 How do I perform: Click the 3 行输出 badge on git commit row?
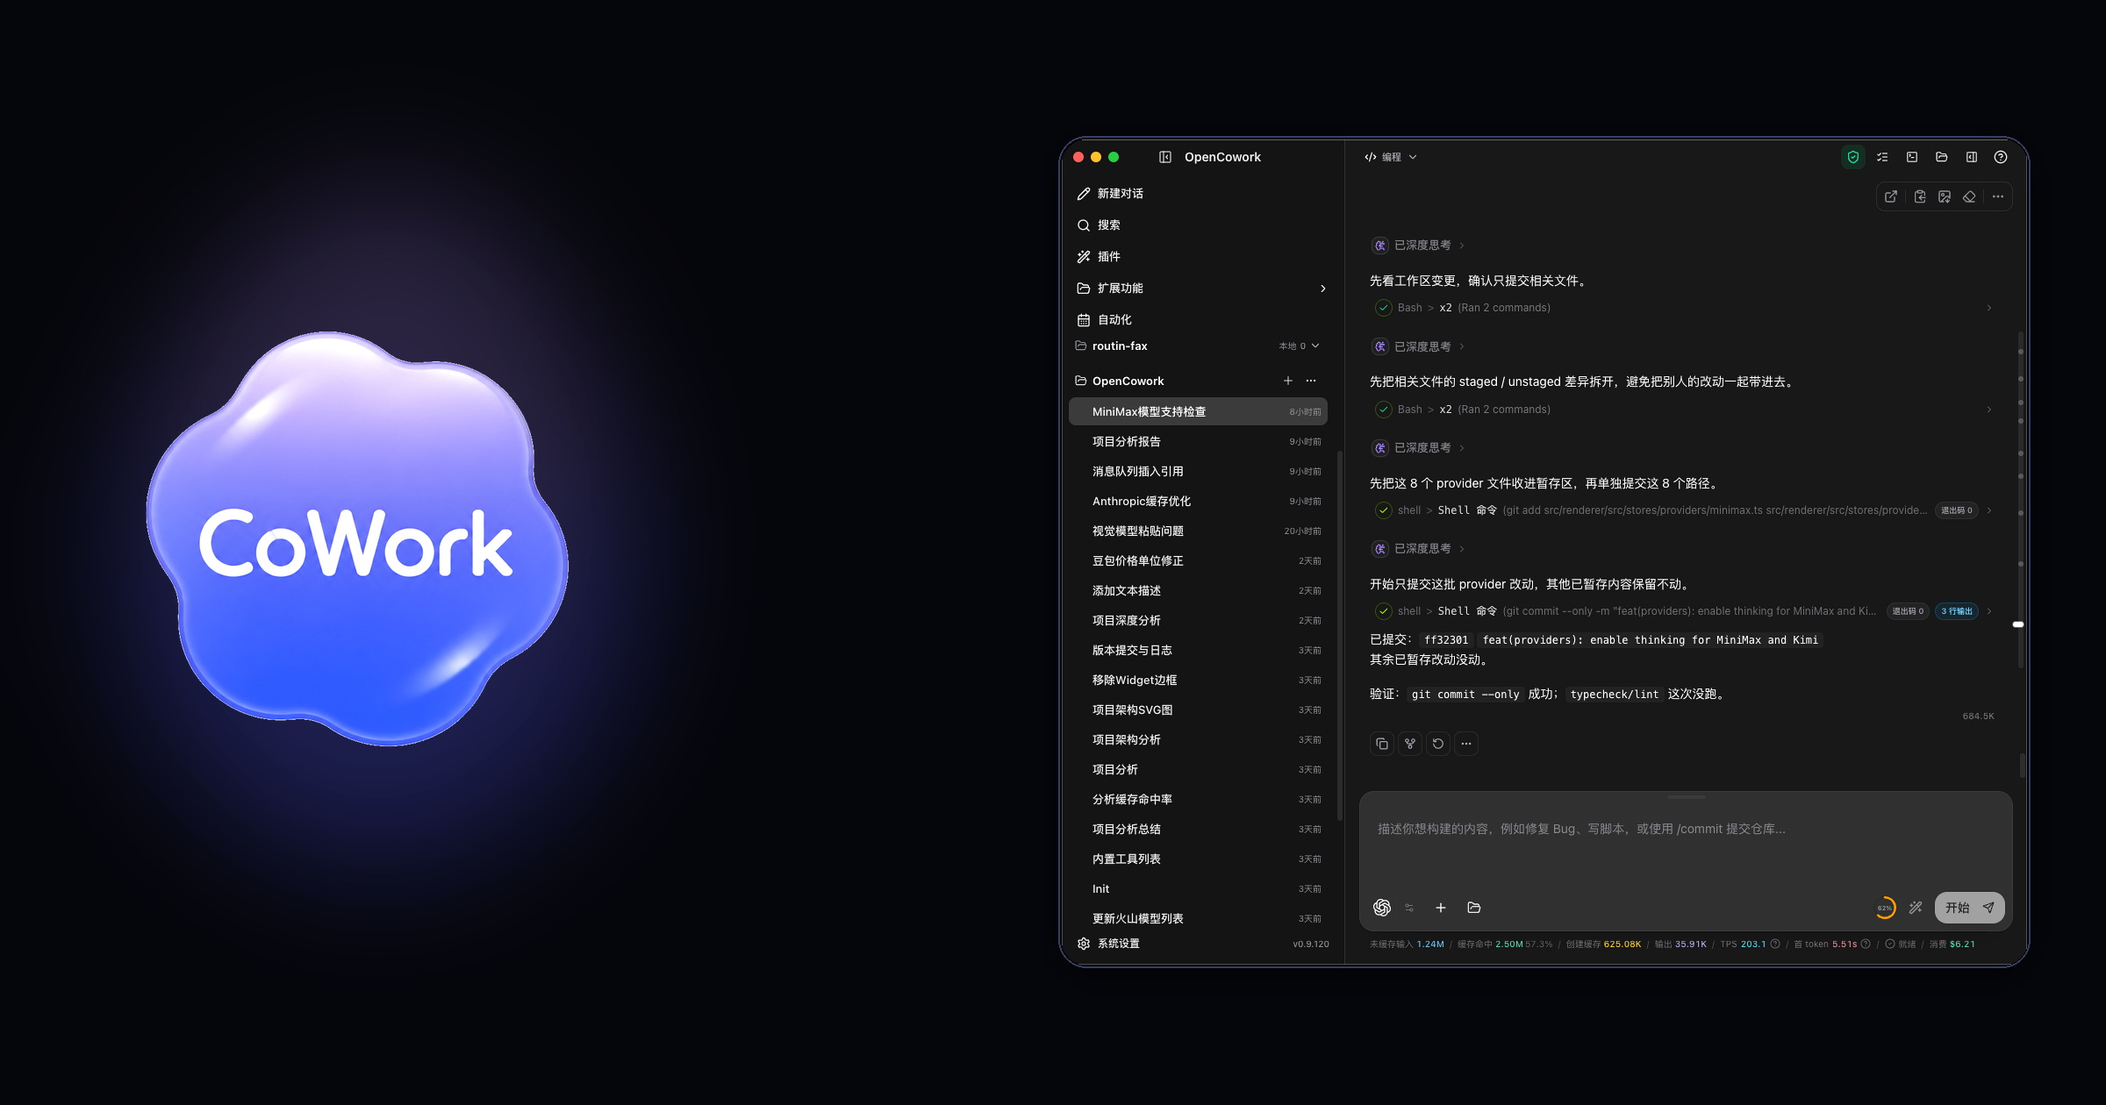click(1957, 611)
